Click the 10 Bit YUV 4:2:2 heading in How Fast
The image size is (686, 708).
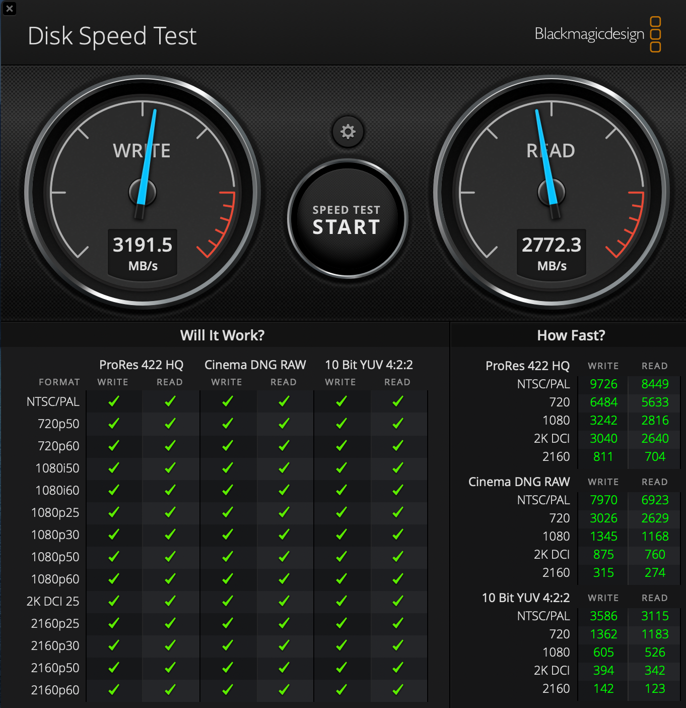pyautogui.click(x=526, y=598)
